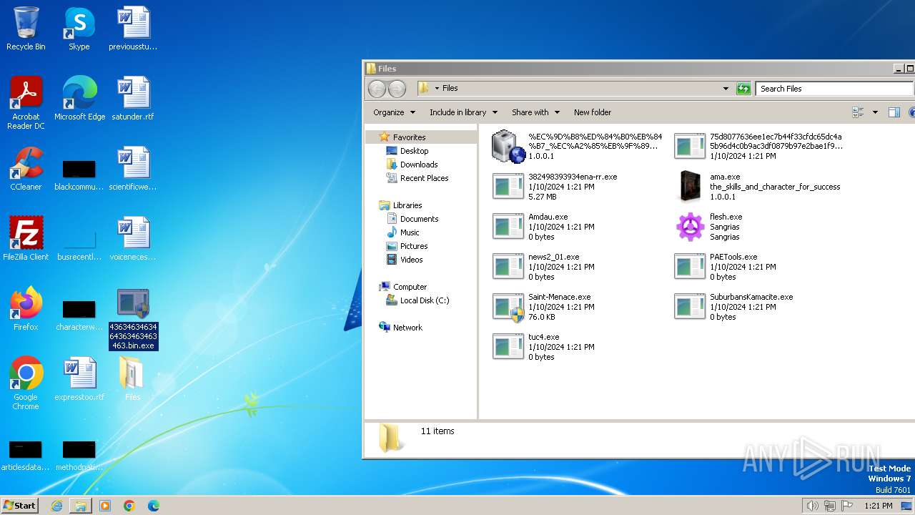The width and height of the screenshot is (915, 515).
Task: Go to Desktop in navigation pane
Action: (414, 151)
